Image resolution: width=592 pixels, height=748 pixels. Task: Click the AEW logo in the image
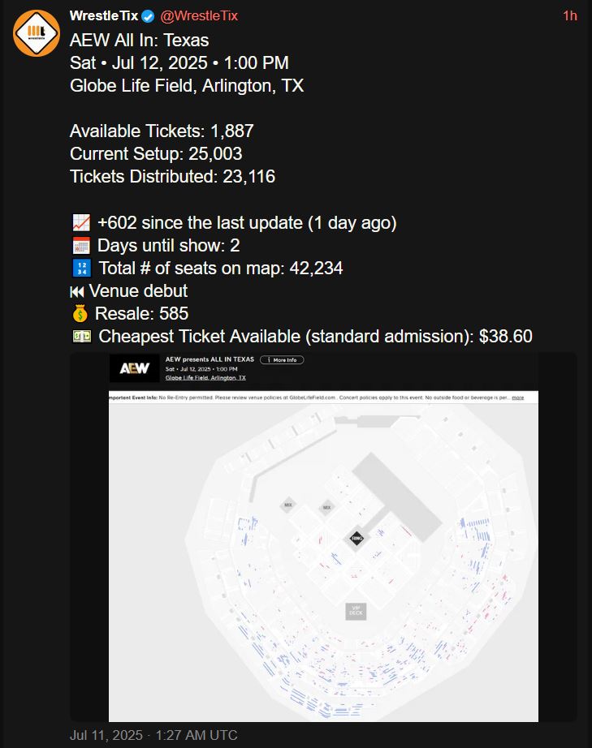coord(134,368)
